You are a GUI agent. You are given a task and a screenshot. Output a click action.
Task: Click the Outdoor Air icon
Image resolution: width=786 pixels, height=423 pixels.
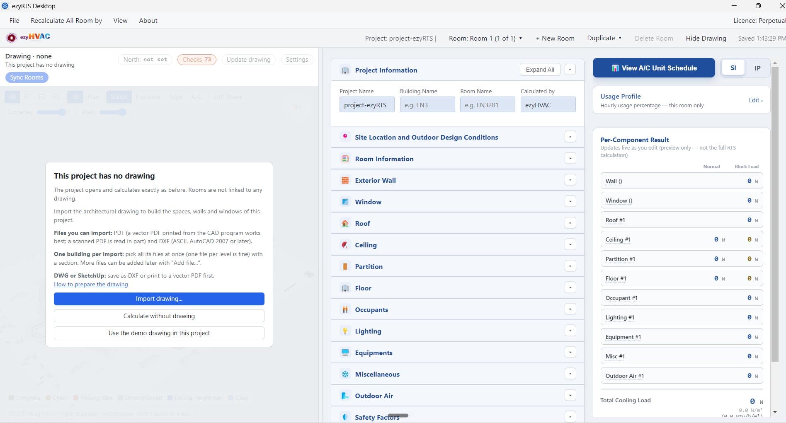click(x=345, y=396)
